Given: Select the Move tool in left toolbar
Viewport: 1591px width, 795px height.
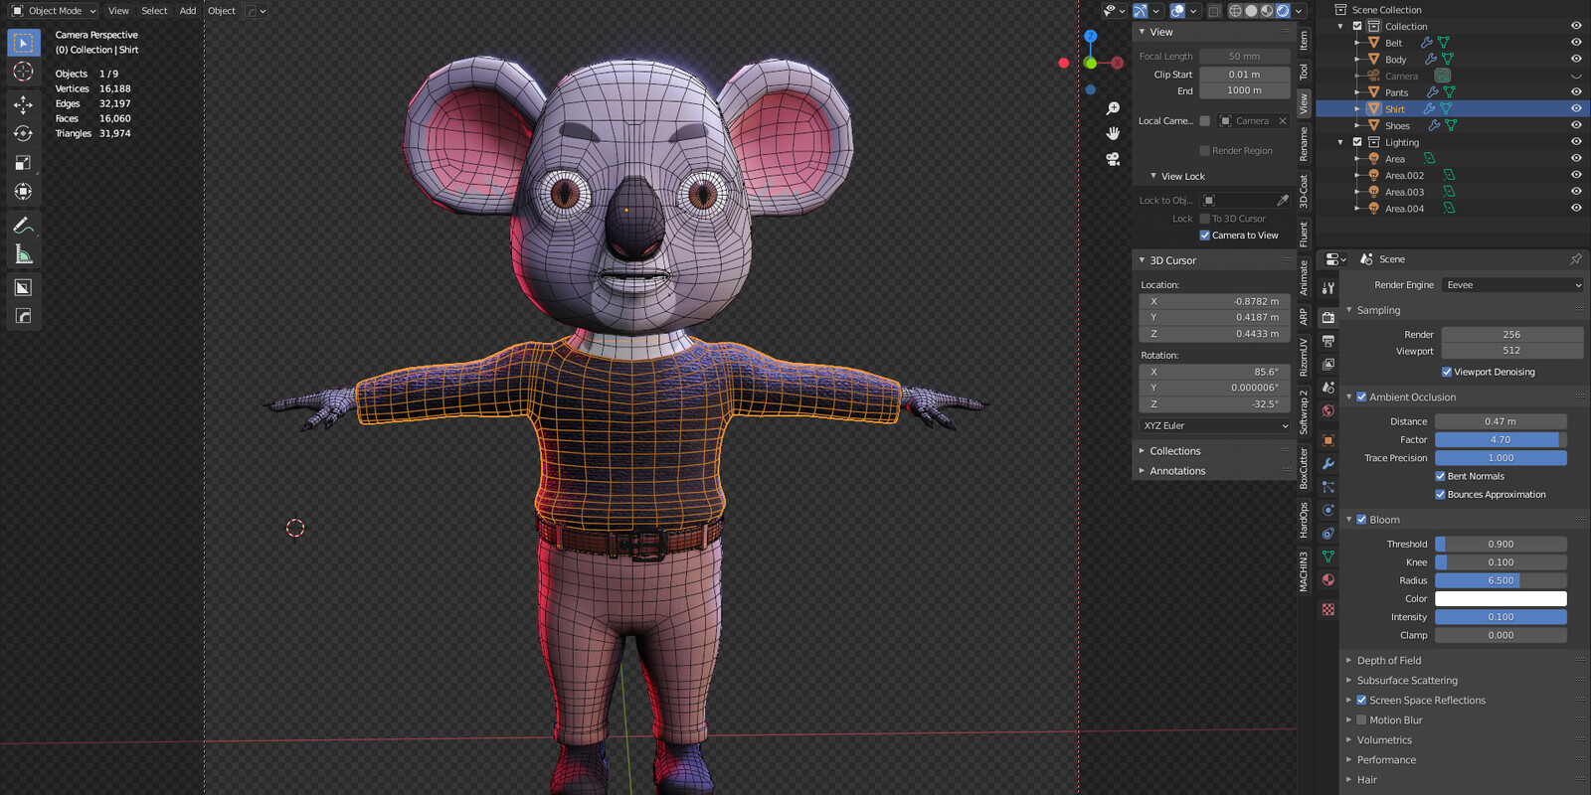Looking at the screenshot, I should click(x=23, y=104).
